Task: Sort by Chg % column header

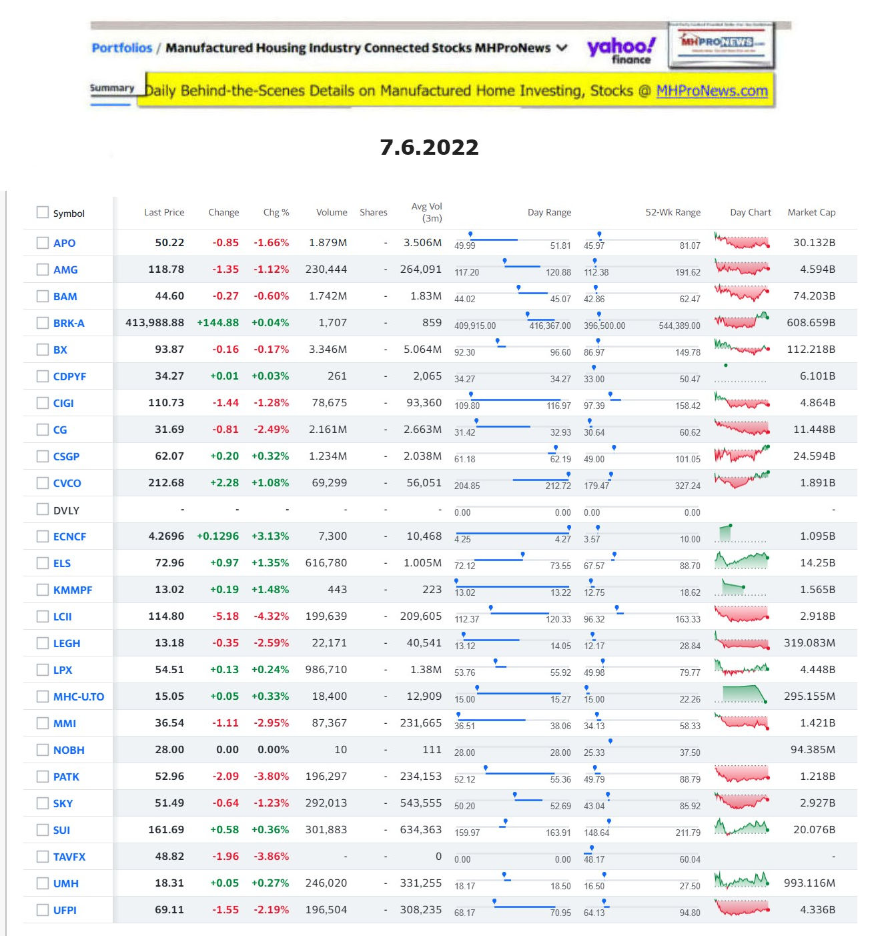Action: click(x=276, y=212)
